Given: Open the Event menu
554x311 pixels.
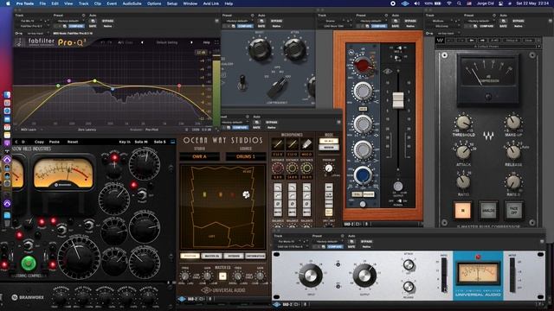Looking at the screenshot, I should pyautogui.click(x=112, y=3).
